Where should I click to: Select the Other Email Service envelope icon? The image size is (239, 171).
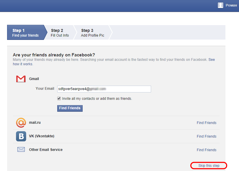(x=21, y=149)
